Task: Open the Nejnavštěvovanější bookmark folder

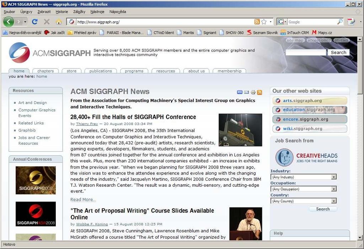Action: [x=22, y=33]
